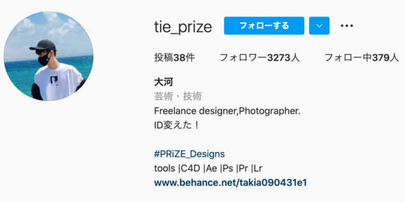This screenshot has width=405, height=202.
Task: Click the blue フォローする follow button
Action: (x=264, y=25)
